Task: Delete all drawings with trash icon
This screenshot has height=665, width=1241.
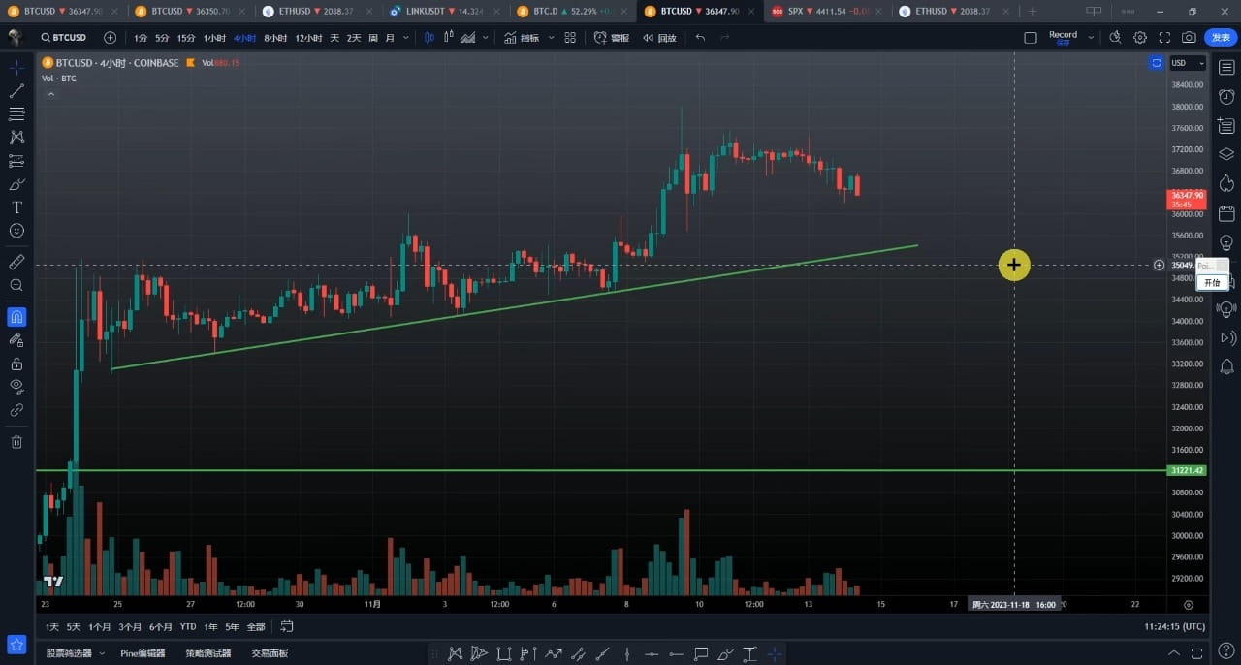Action: (16, 442)
